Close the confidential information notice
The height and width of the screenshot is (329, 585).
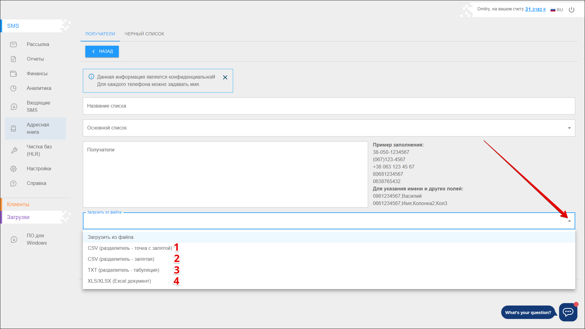click(225, 77)
